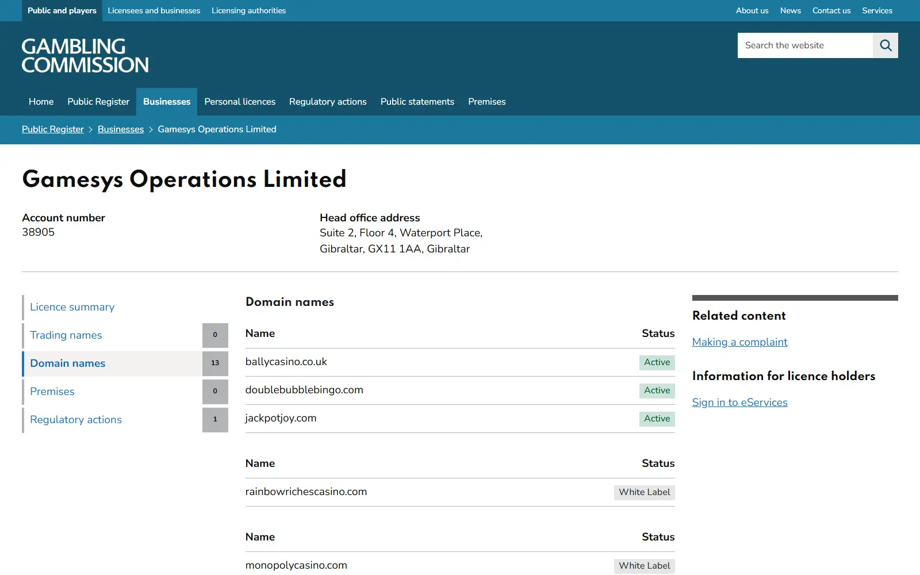Click rainbowrichescasino.com domain name

(306, 492)
